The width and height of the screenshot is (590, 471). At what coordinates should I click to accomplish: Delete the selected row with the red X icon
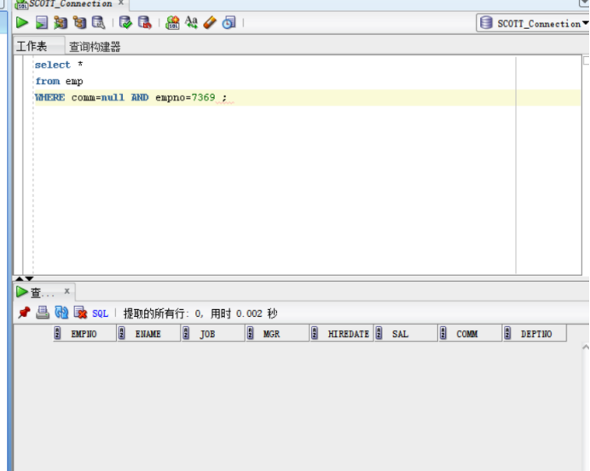[80, 313]
